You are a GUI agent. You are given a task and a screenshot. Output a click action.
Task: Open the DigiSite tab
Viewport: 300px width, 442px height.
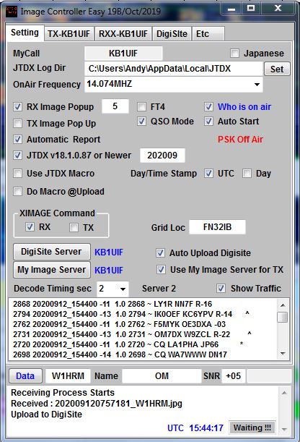(x=172, y=34)
